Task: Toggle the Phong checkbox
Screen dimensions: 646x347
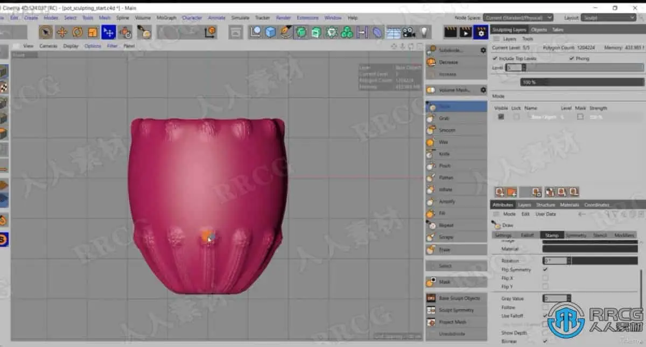Action: pyautogui.click(x=571, y=58)
